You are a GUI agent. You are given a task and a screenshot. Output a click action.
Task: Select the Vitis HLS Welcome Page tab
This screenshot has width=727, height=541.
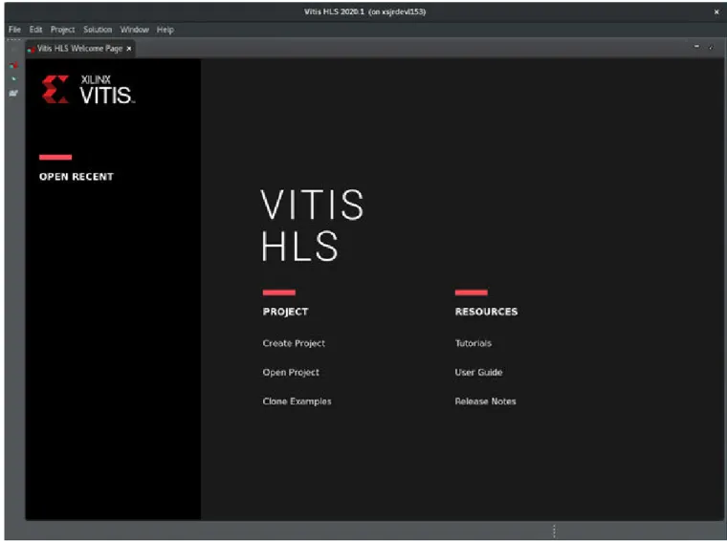point(79,48)
